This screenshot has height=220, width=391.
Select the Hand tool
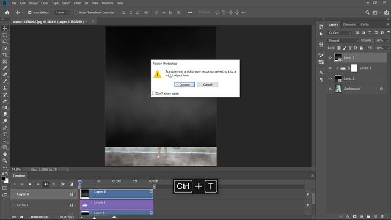pos(5,154)
